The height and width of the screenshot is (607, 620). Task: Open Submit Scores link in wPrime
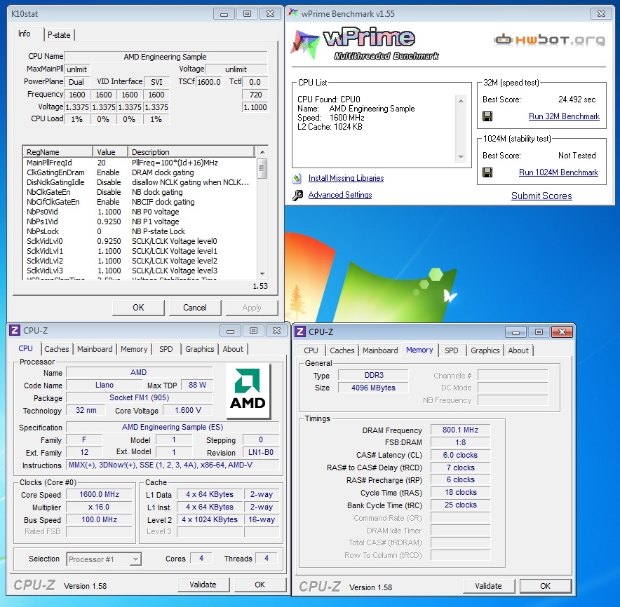tap(541, 196)
